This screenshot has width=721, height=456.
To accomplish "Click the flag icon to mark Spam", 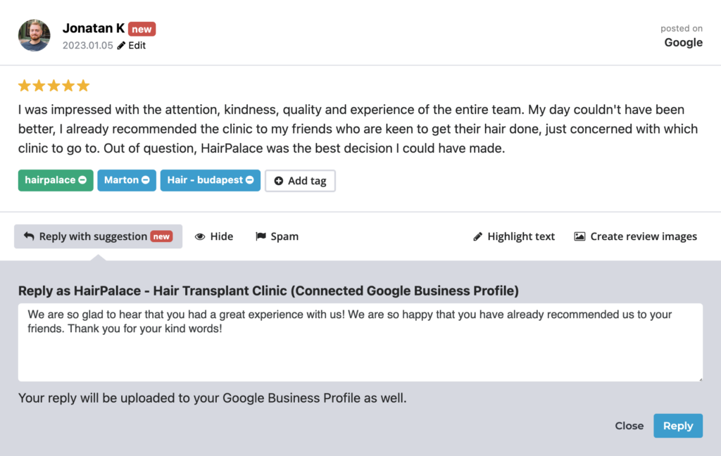I will tap(261, 236).
